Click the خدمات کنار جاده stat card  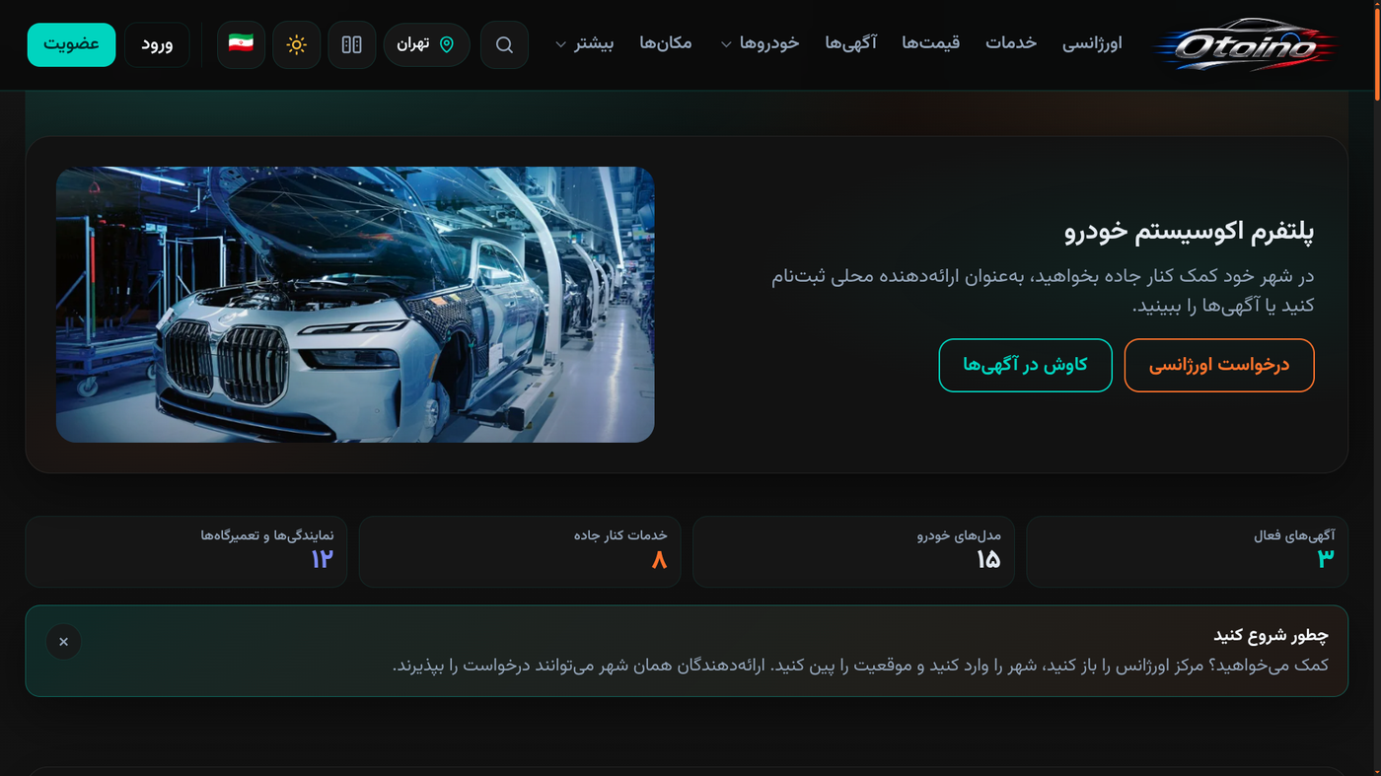tap(520, 551)
